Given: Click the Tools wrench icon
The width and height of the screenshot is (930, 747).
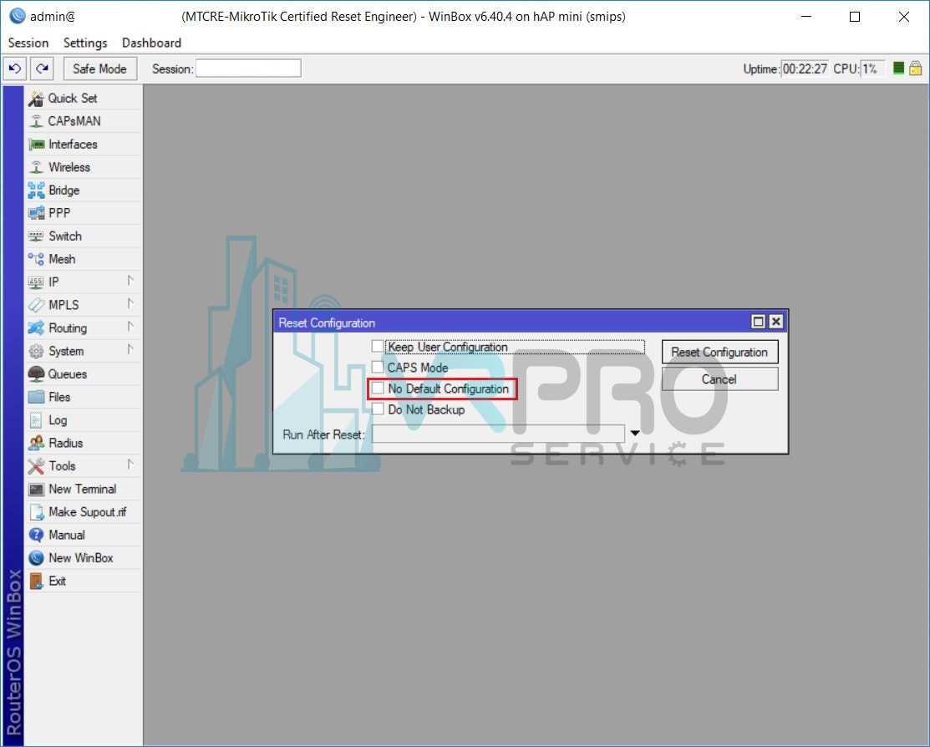Looking at the screenshot, I should (36, 466).
